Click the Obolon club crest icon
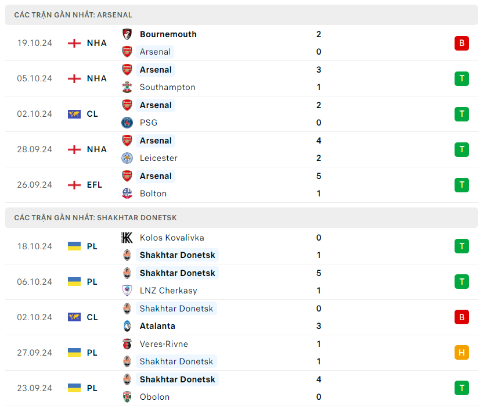This screenshot has height=412, width=483. click(127, 397)
